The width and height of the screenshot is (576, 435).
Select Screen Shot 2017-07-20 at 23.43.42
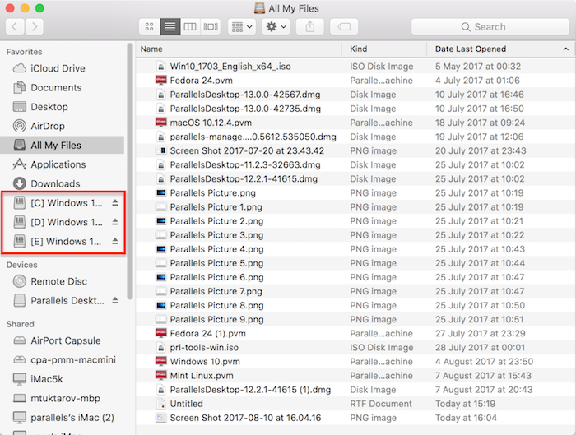pyautogui.click(x=355, y=150)
